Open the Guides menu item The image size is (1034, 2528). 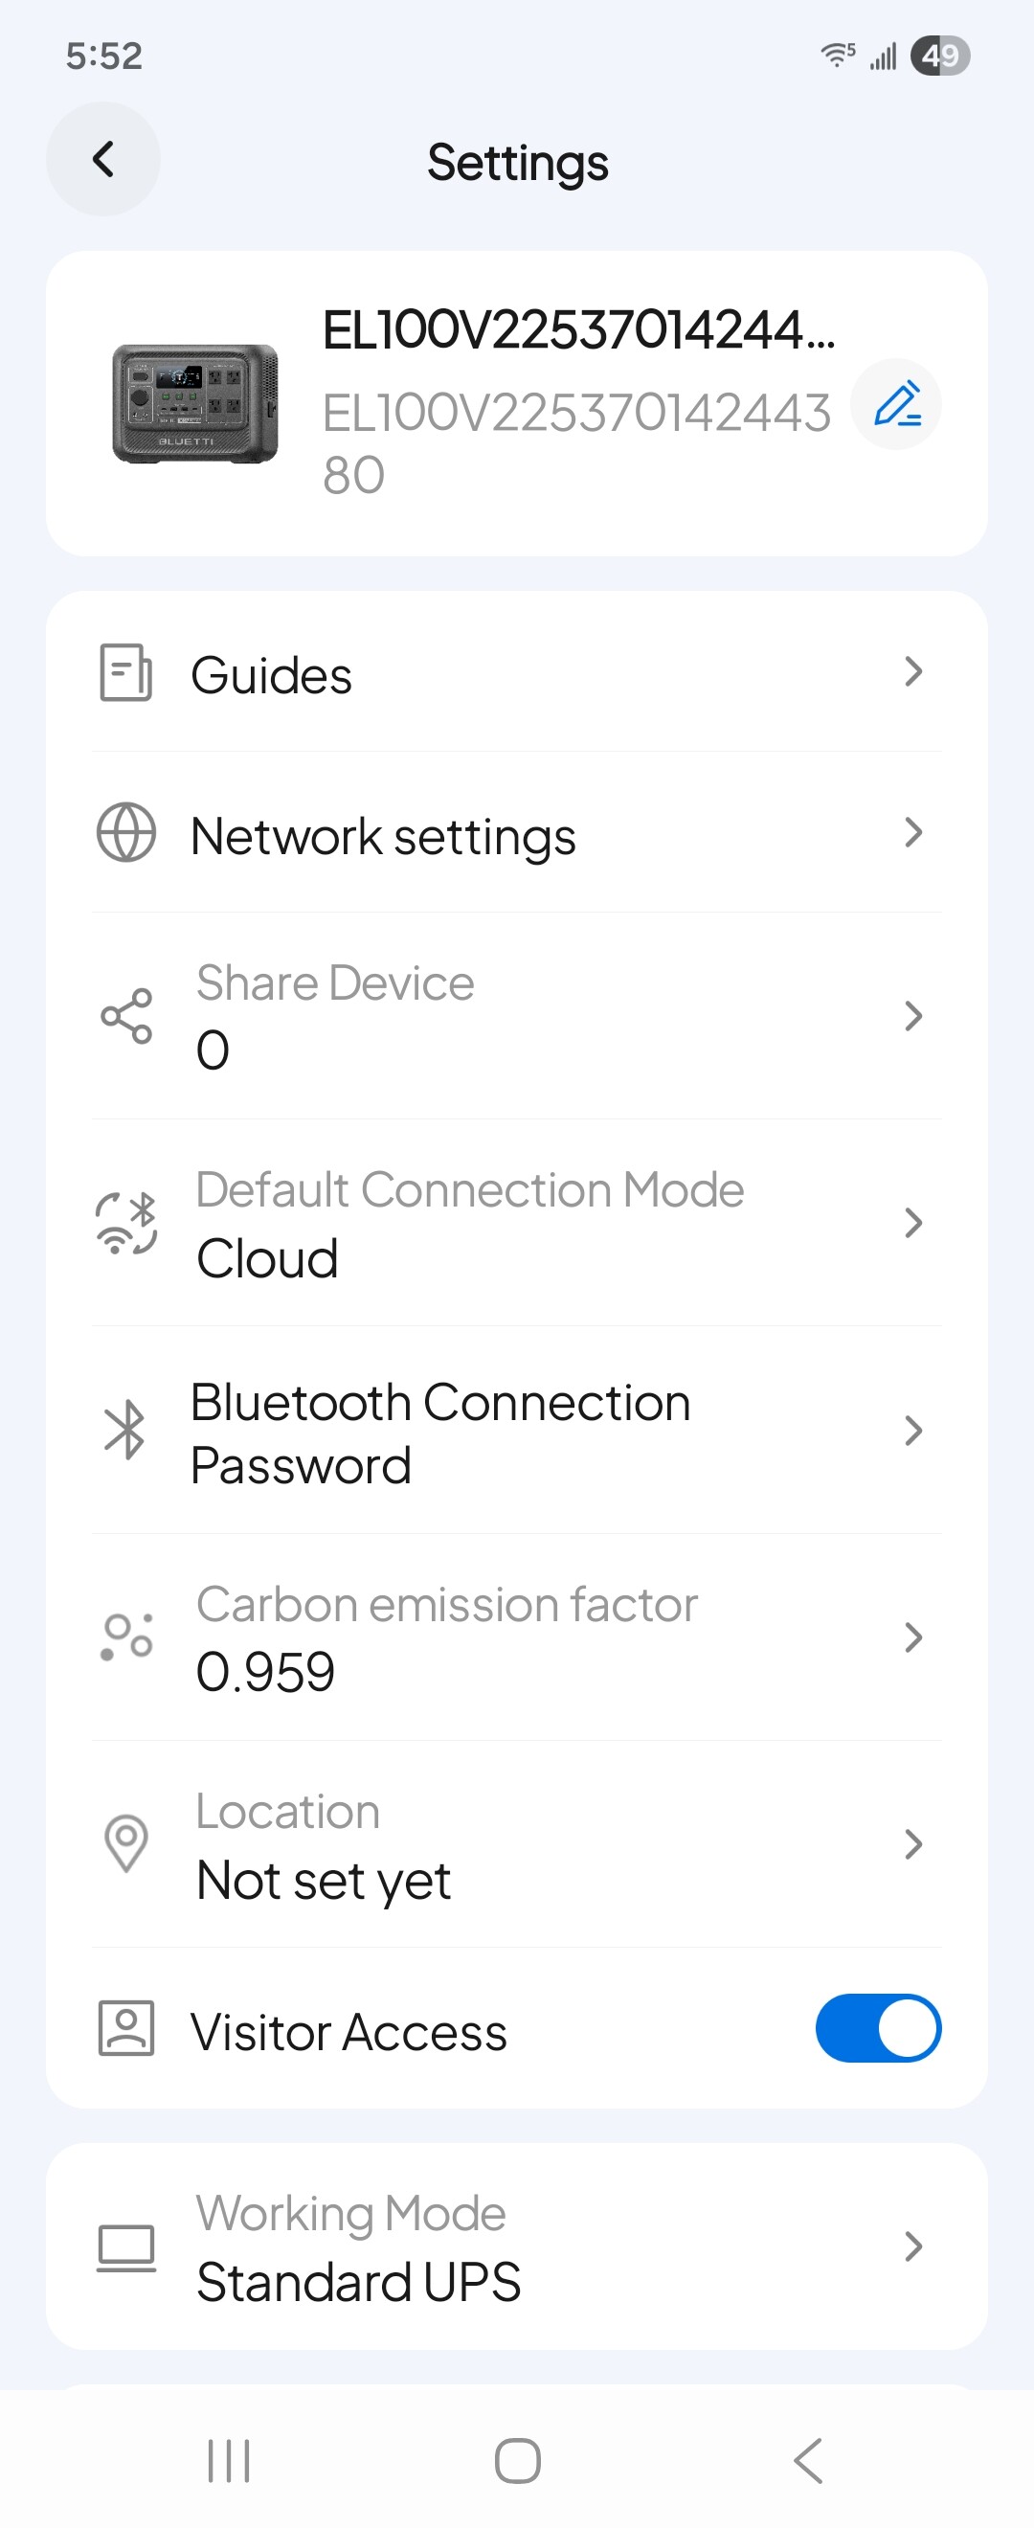click(272, 675)
